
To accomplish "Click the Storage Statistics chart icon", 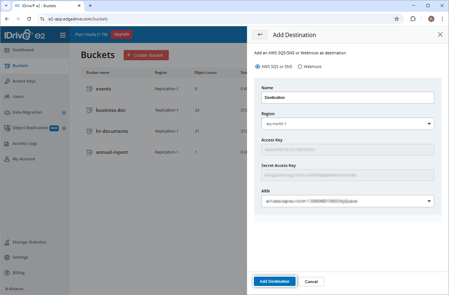I will click(7, 242).
